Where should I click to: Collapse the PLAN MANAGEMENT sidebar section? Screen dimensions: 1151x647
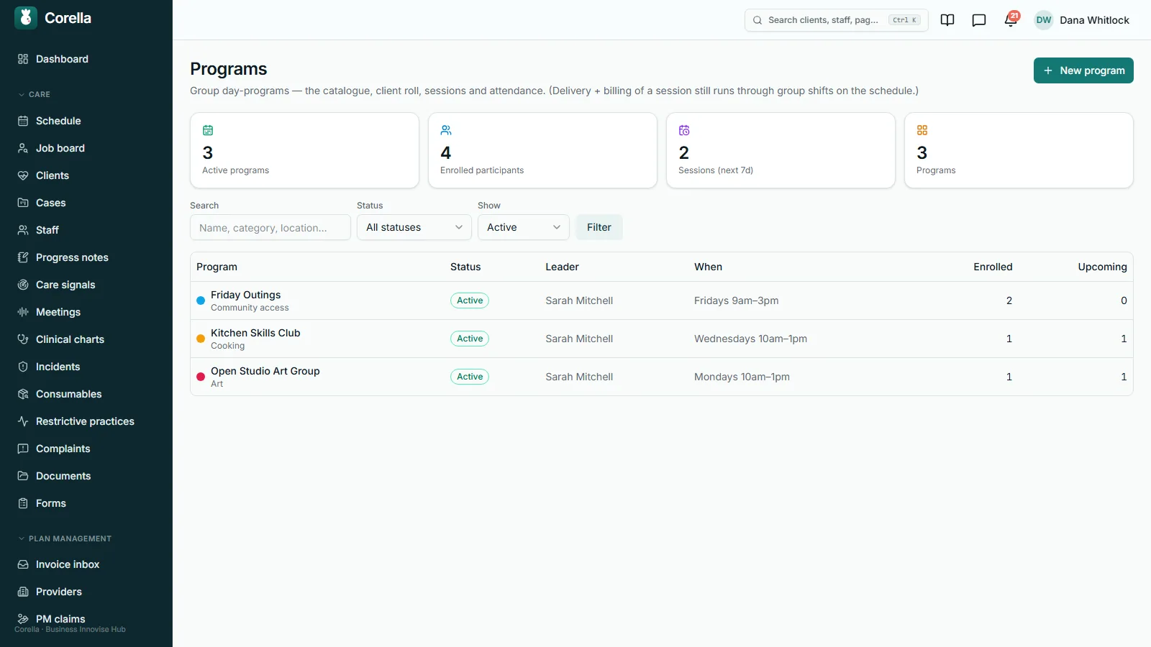click(65, 538)
